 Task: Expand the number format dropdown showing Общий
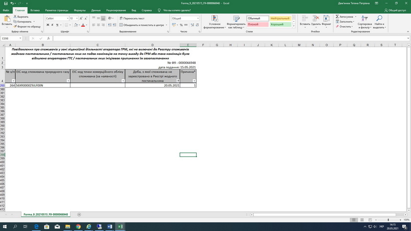198,18
